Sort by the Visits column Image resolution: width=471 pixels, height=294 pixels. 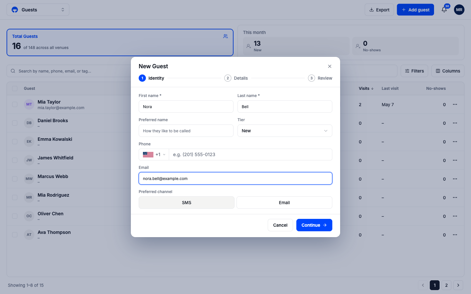click(x=366, y=89)
